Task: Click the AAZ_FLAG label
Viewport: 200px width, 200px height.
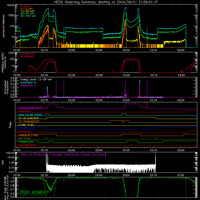Action: (24, 138)
